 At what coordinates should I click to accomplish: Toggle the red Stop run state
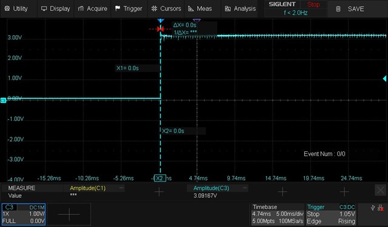click(x=313, y=4)
